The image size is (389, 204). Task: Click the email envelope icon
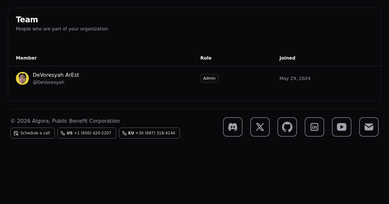[369, 127]
